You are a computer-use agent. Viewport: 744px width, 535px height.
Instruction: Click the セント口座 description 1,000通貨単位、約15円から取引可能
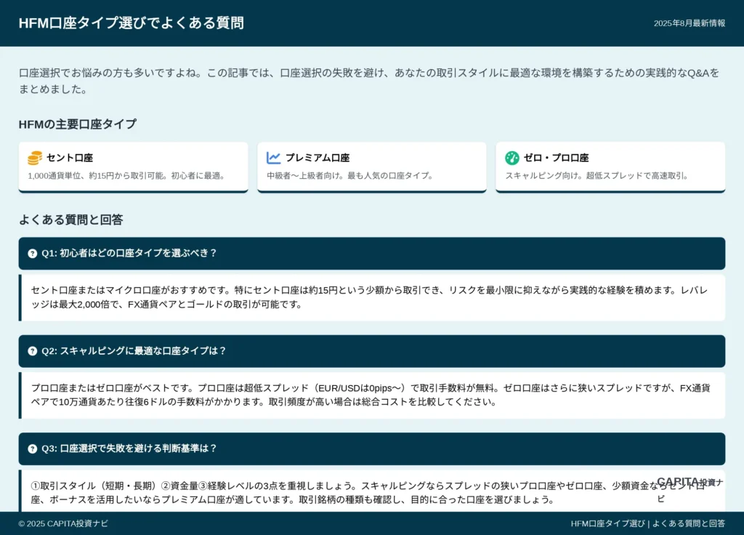tap(126, 176)
